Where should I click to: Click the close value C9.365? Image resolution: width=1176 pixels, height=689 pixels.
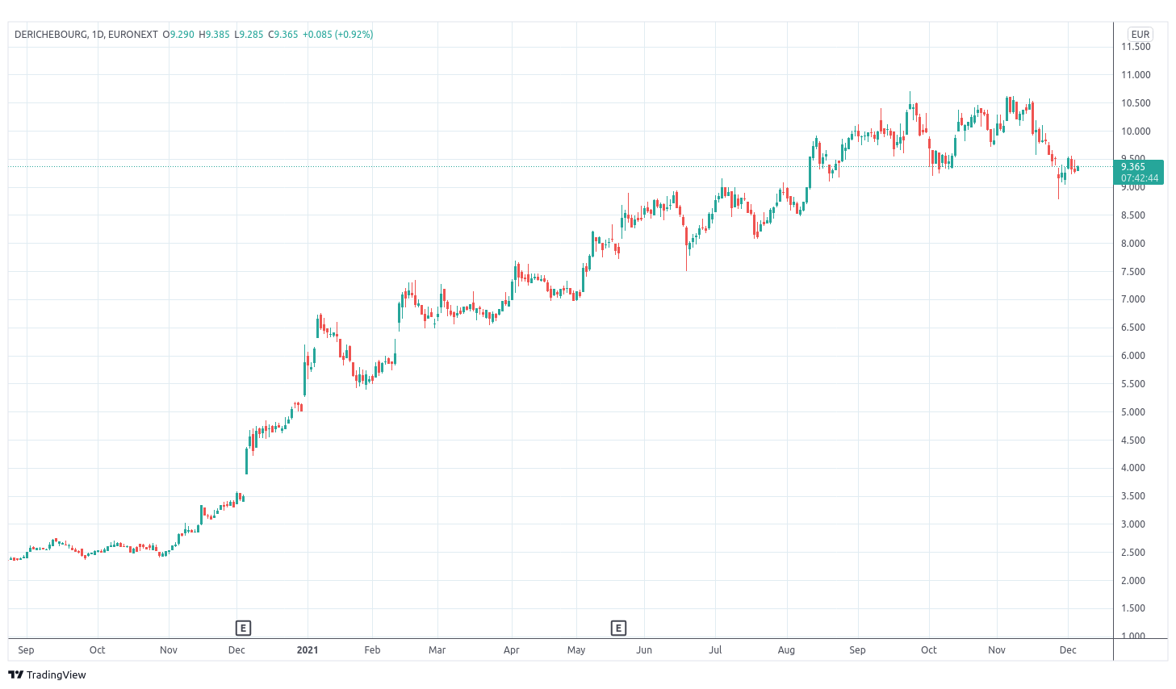[x=283, y=35]
